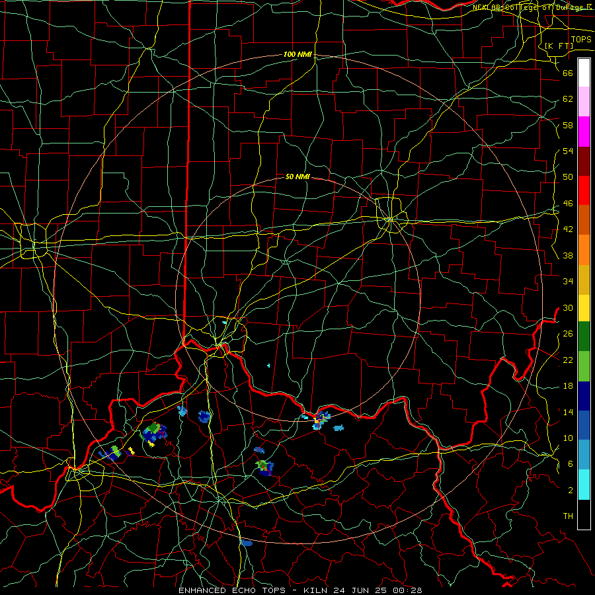Click the 18 scale label

pos(568,386)
